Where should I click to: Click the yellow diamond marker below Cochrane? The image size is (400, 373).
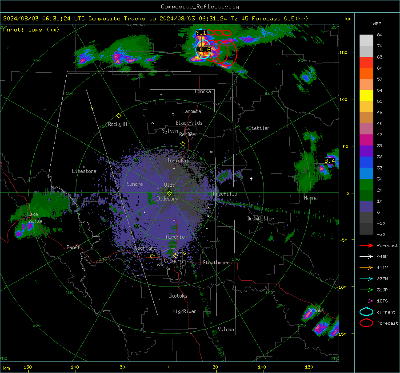point(152,256)
